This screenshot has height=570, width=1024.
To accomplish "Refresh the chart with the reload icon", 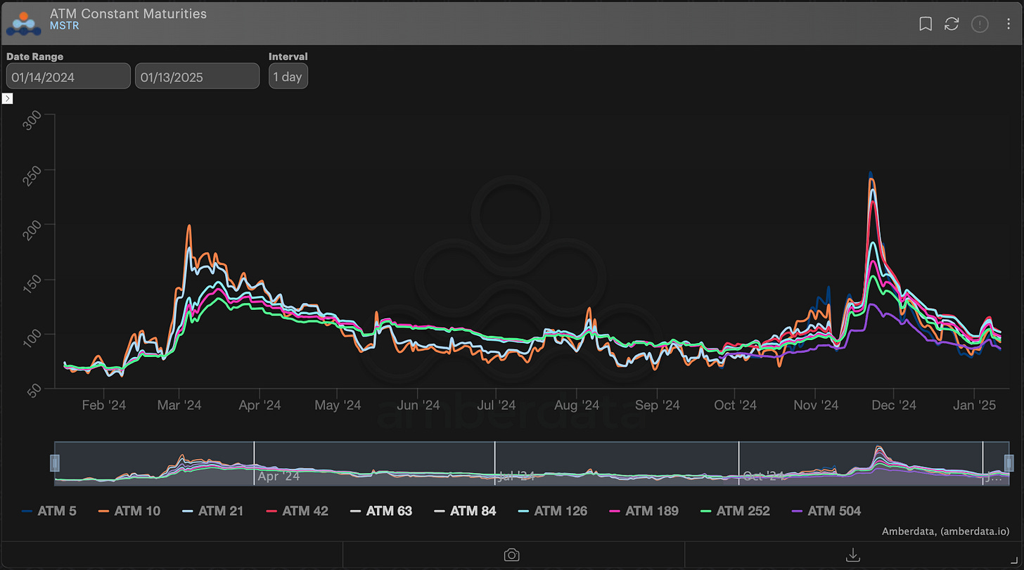I will pyautogui.click(x=952, y=24).
